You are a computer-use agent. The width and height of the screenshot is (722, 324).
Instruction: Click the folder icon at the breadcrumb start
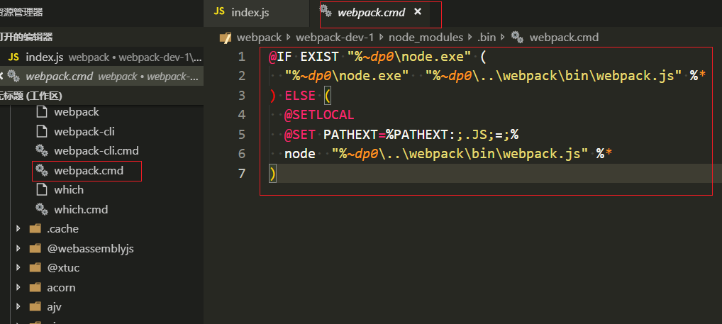coord(226,38)
